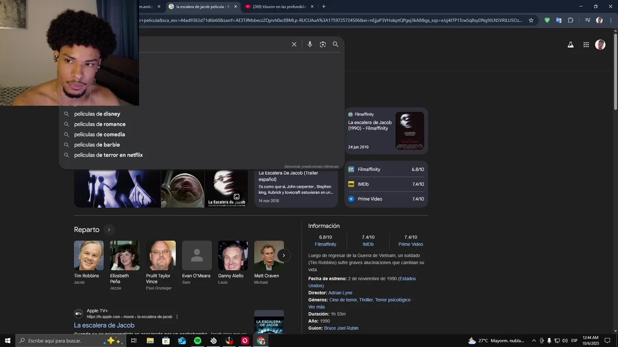Open director Adrian Lyne link
This screenshot has width=618, height=347.
point(340,293)
